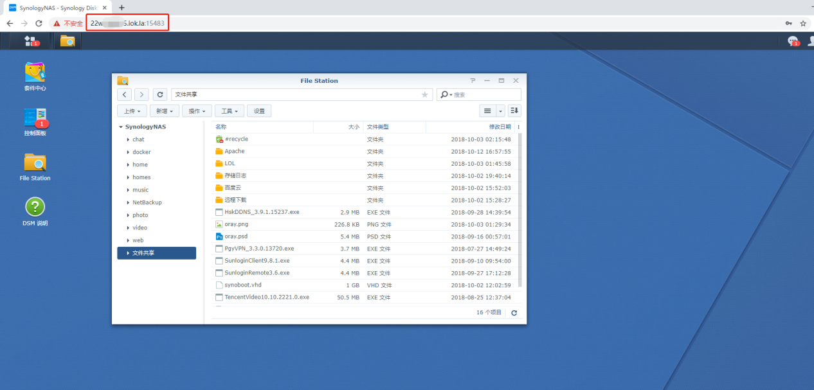Select oray.psd file

click(364, 236)
